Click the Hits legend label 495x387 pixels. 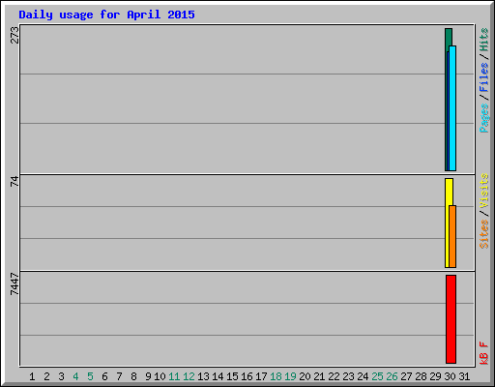point(484,40)
